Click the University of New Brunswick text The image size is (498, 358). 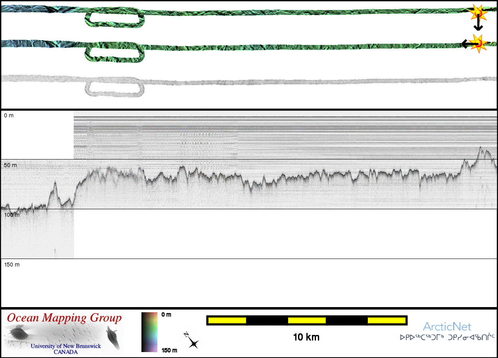66,346
